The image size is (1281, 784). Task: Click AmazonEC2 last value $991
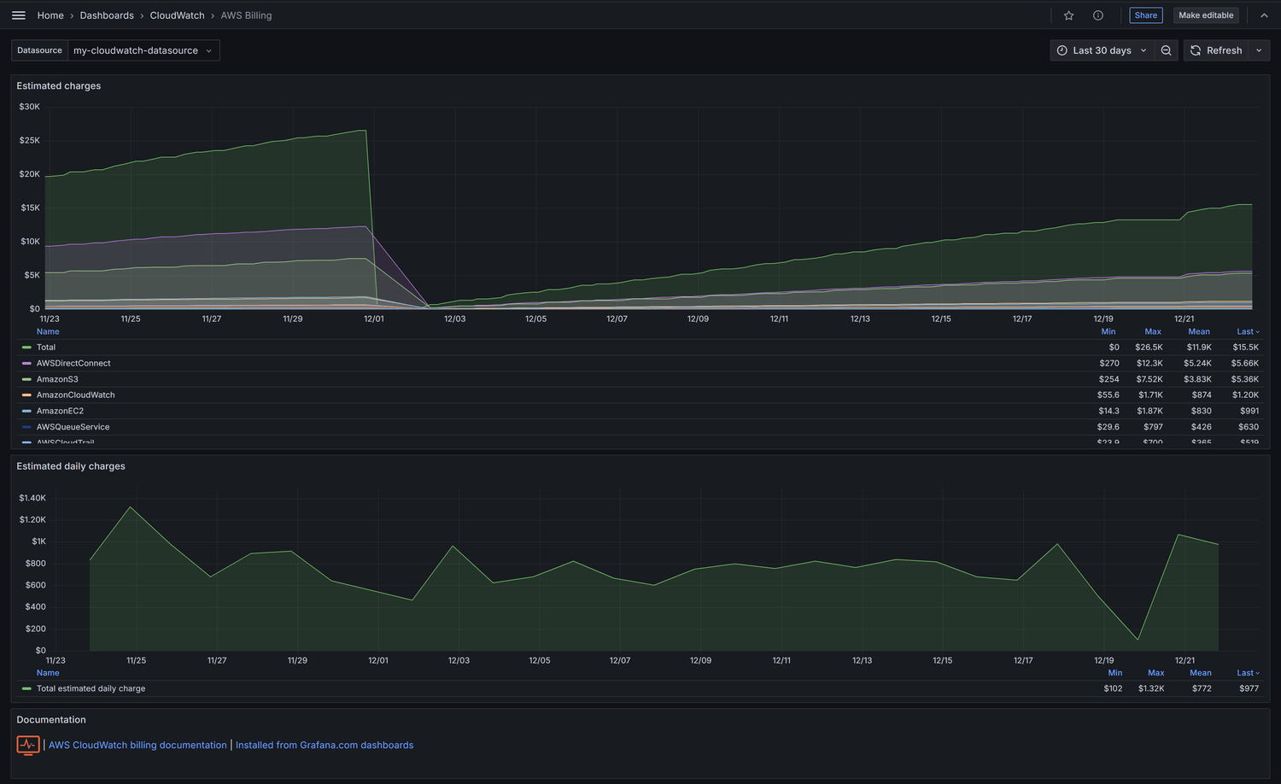(x=1249, y=411)
